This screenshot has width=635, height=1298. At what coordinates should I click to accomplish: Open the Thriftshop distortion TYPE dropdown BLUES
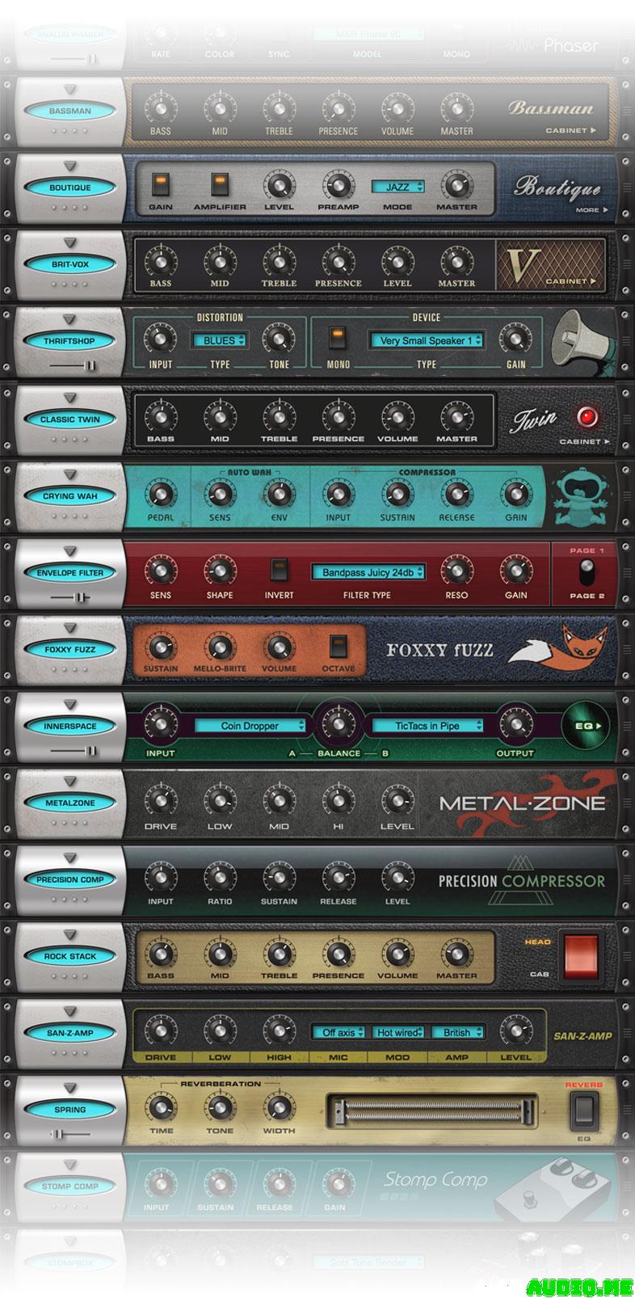coord(219,341)
